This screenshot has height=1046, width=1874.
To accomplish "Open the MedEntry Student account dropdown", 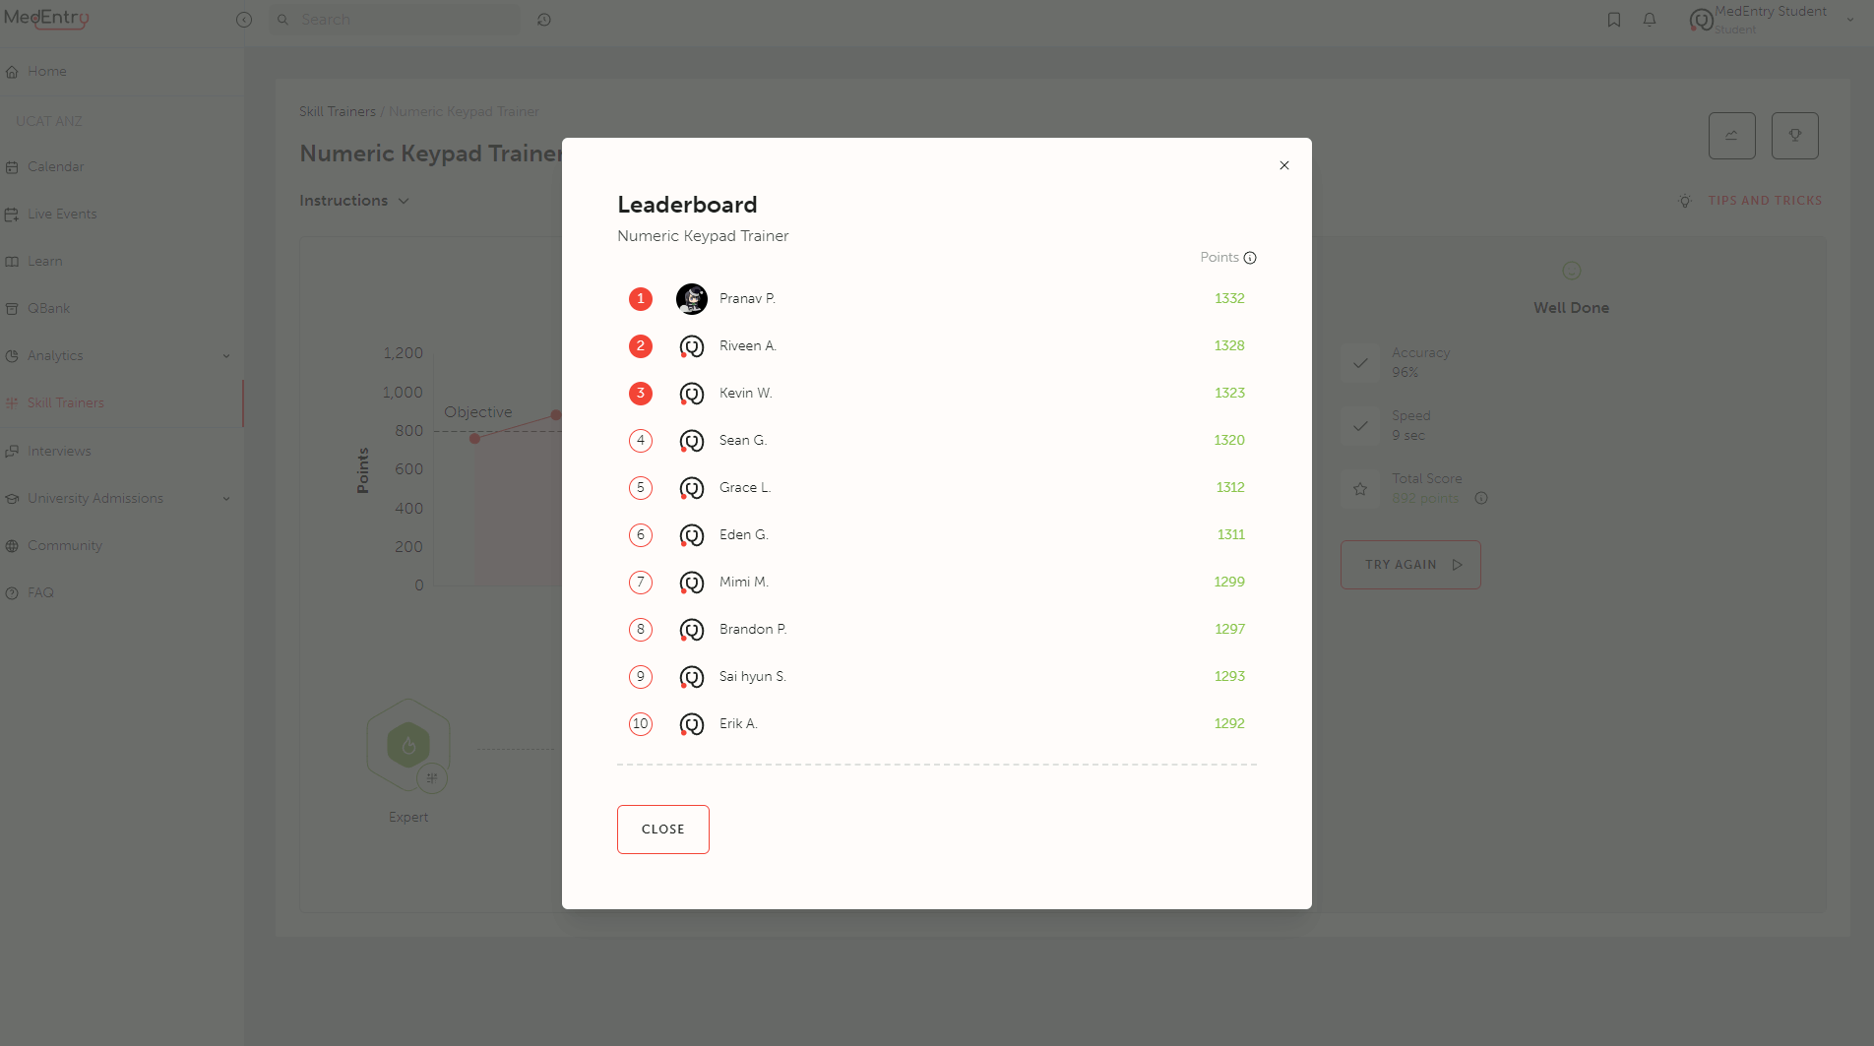I will [x=1850, y=19].
